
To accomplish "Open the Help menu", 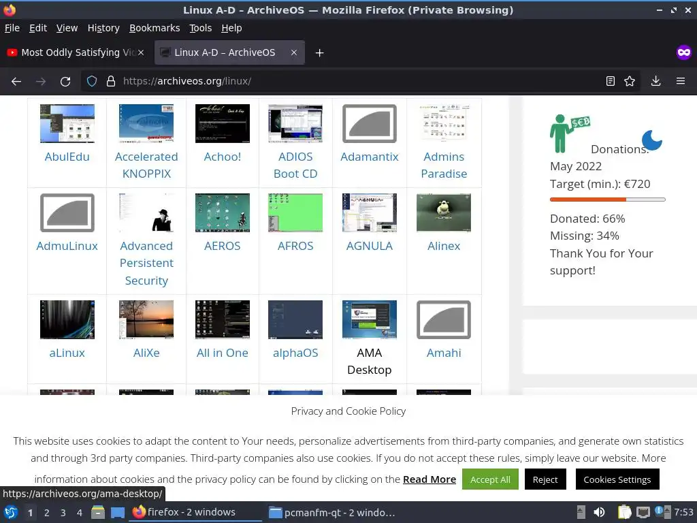I will click(231, 28).
